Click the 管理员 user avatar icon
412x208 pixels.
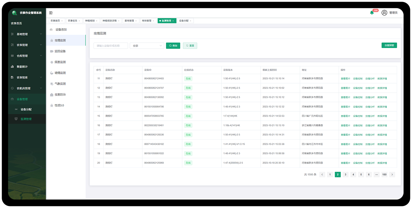(384, 13)
